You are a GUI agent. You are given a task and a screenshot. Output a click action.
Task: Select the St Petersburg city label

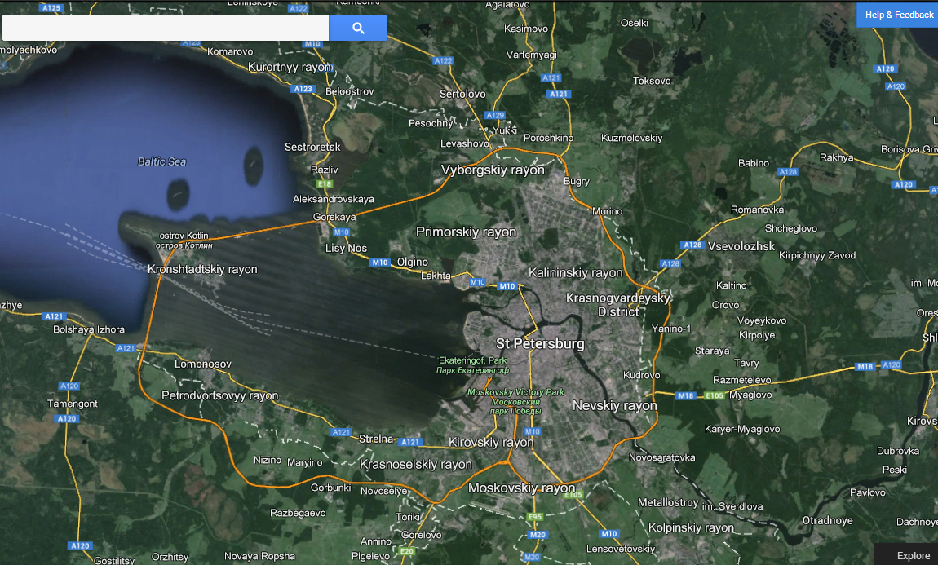[x=540, y=344]
